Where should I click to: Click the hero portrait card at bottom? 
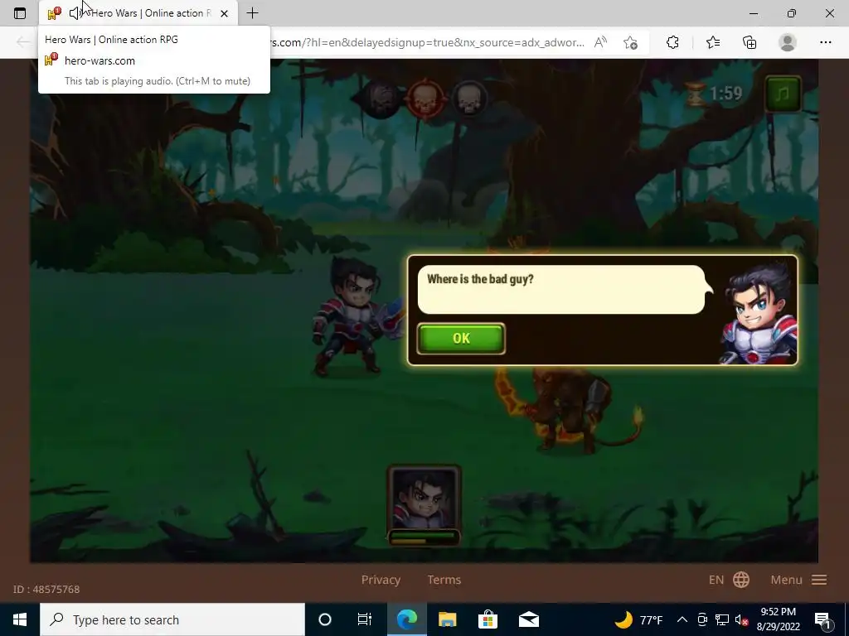click(x=424, y=498)
